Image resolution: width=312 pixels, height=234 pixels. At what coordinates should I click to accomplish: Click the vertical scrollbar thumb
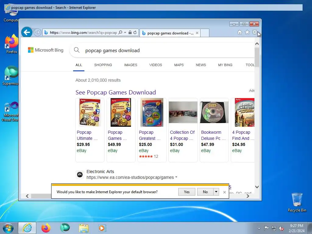coord(257,57)
